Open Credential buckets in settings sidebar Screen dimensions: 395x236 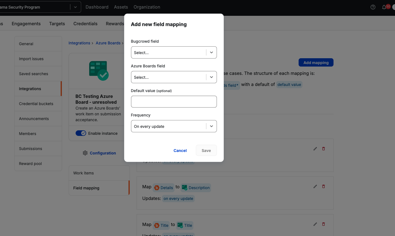pyautogui.click(x=36, y=104)
